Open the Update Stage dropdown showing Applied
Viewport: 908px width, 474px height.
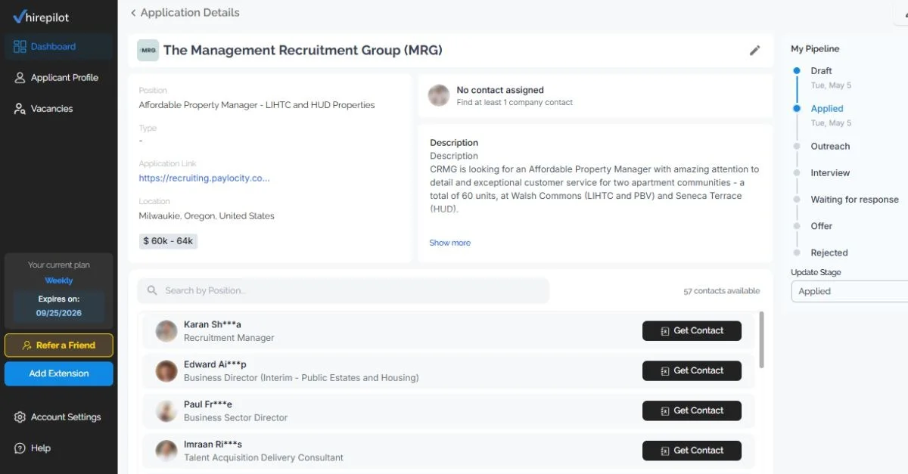click(849, 291)
